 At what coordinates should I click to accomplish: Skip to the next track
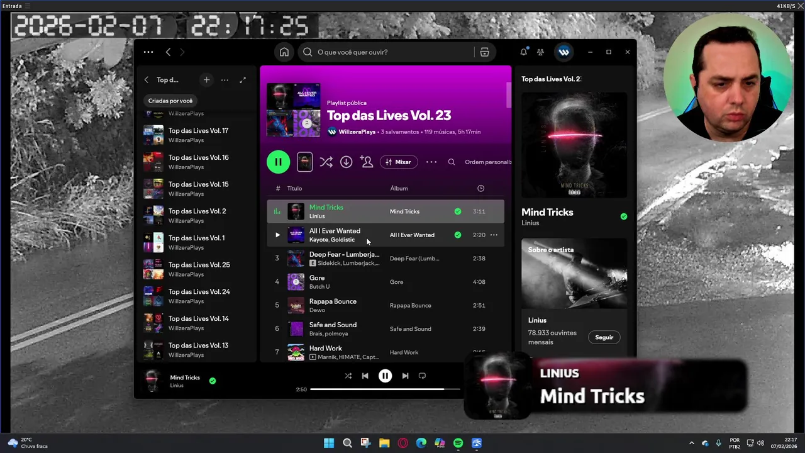point(405,376)
